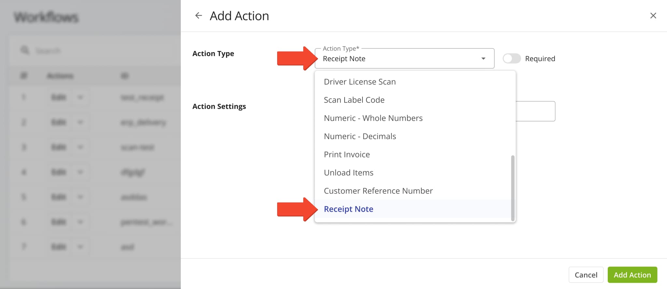Close the Add Action panel
667x289 pixels.
click(653, 16)
